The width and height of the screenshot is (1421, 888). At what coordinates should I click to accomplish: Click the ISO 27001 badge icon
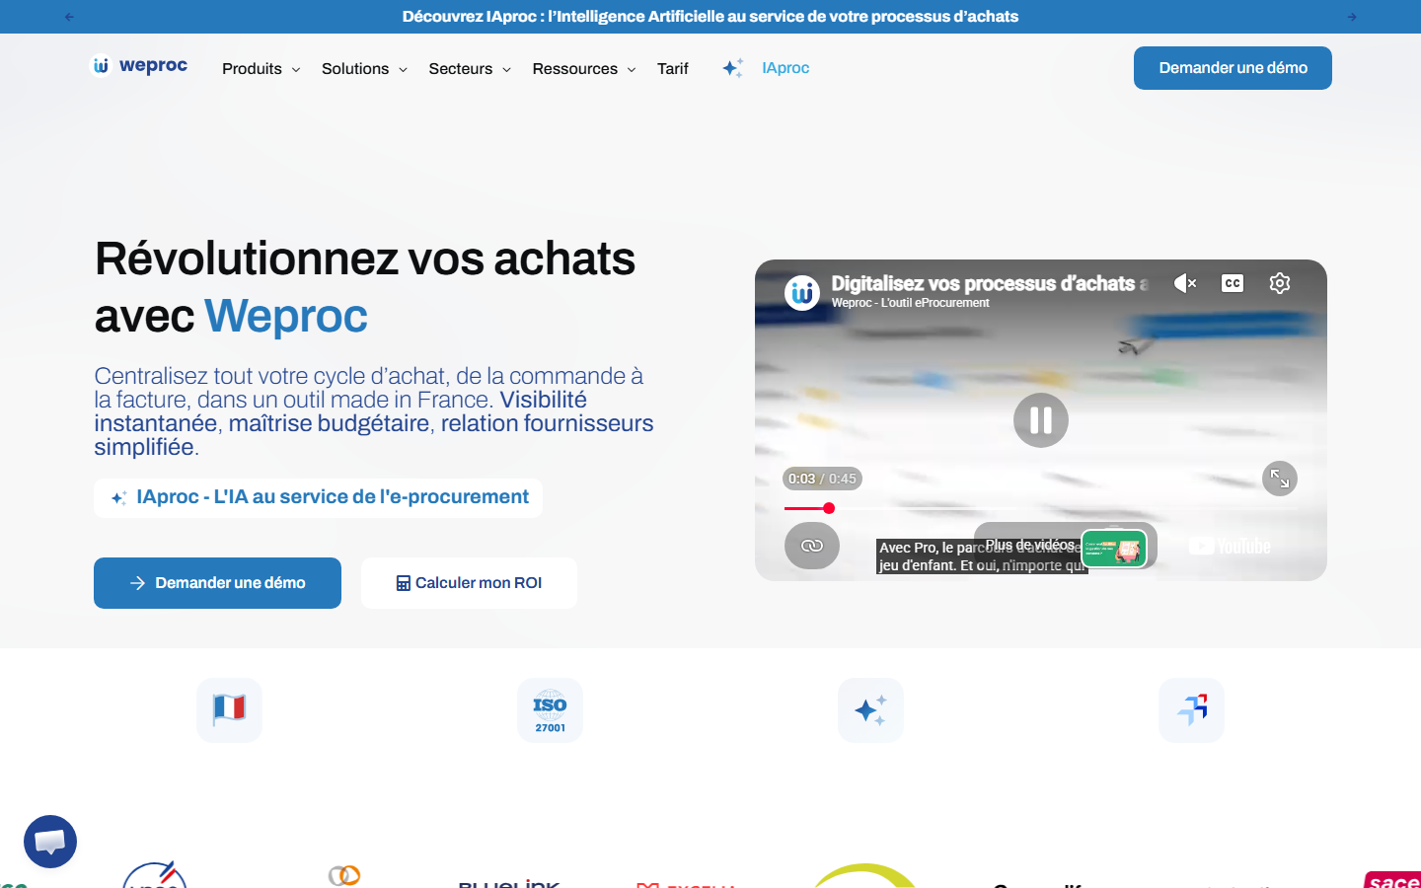(x=550, y=709)
